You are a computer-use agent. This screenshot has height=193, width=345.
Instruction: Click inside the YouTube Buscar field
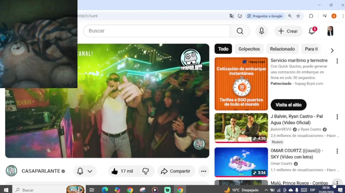[157, 31]
